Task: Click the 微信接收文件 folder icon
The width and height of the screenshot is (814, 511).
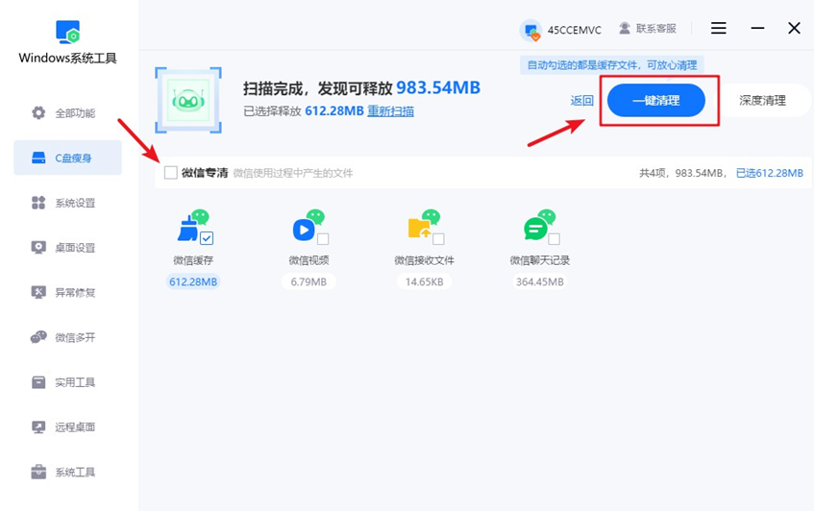Action: (419, 229)
